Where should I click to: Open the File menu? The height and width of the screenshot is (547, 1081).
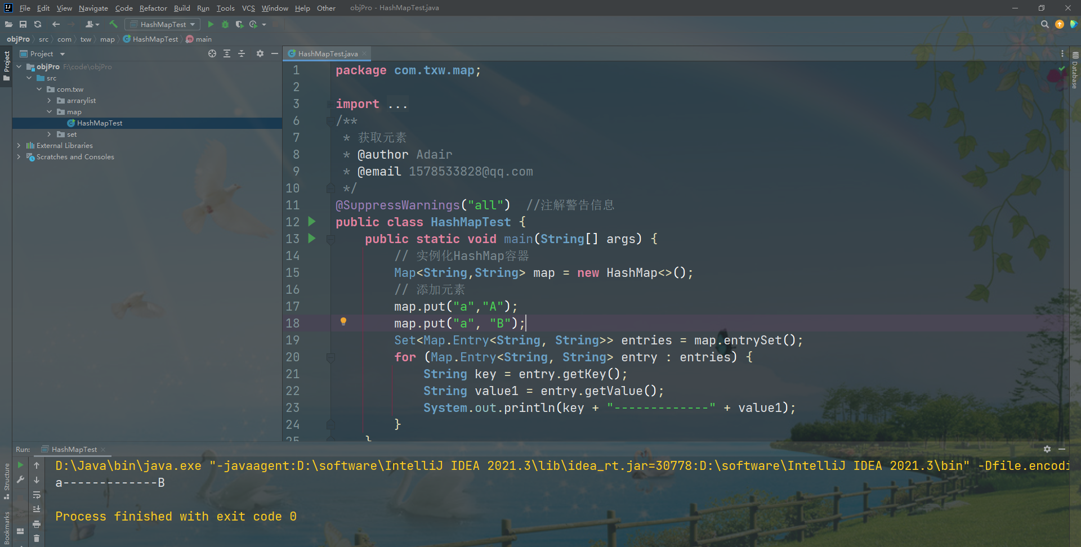pyautogui.click(x=25, y=8)
